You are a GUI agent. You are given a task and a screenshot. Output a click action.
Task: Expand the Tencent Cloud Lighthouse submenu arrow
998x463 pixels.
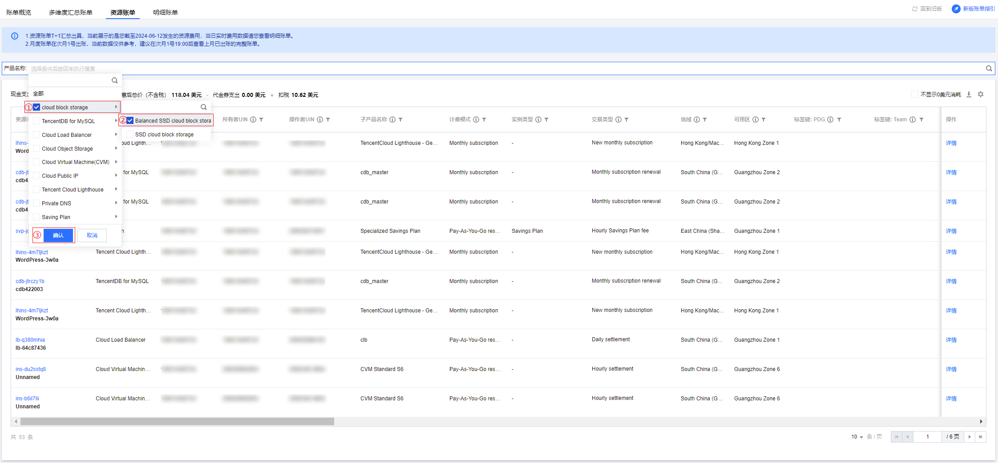[116, 189]
